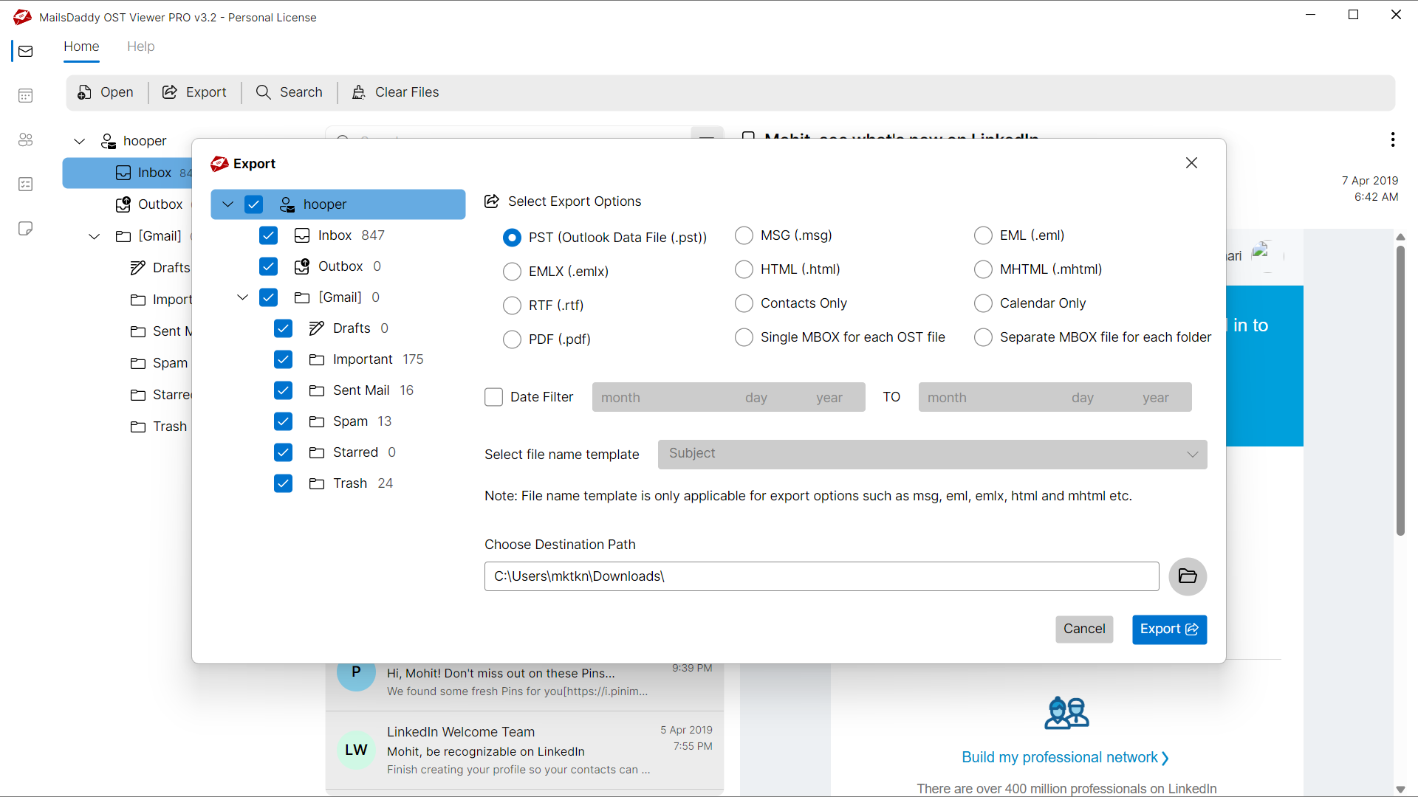Open the Notes view in the sidebar
Viewport: 1418px width, 797px height.
click(x=26, y=229)
